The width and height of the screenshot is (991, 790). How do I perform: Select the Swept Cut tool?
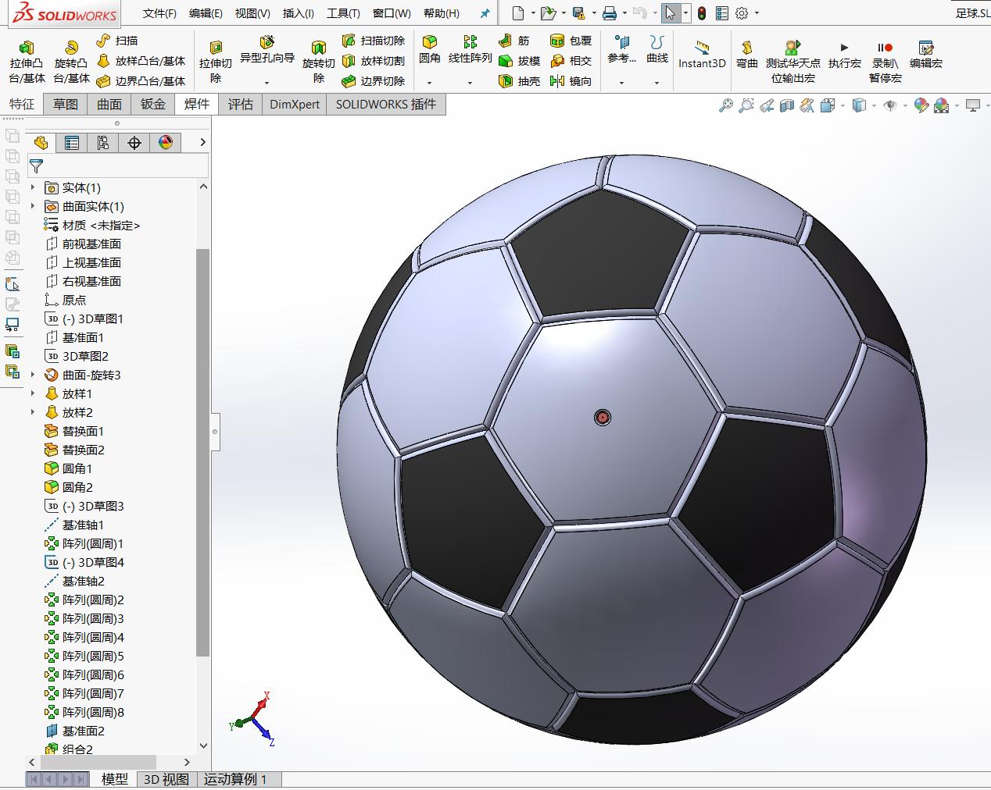[x=367, y=40]
